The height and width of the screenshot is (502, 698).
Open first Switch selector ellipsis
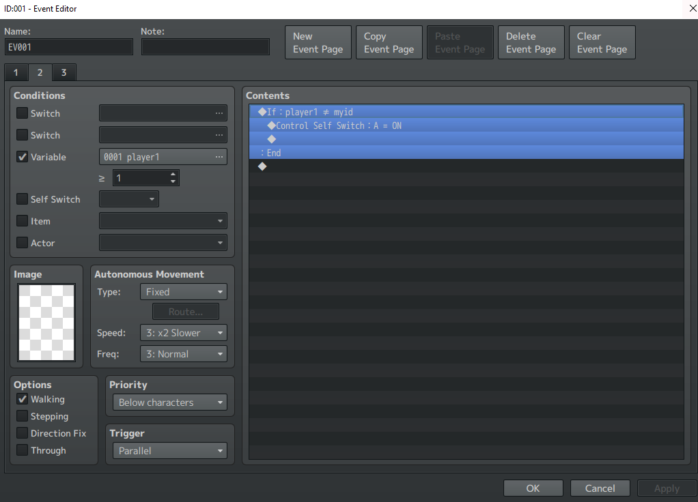[x=219, y=113]
